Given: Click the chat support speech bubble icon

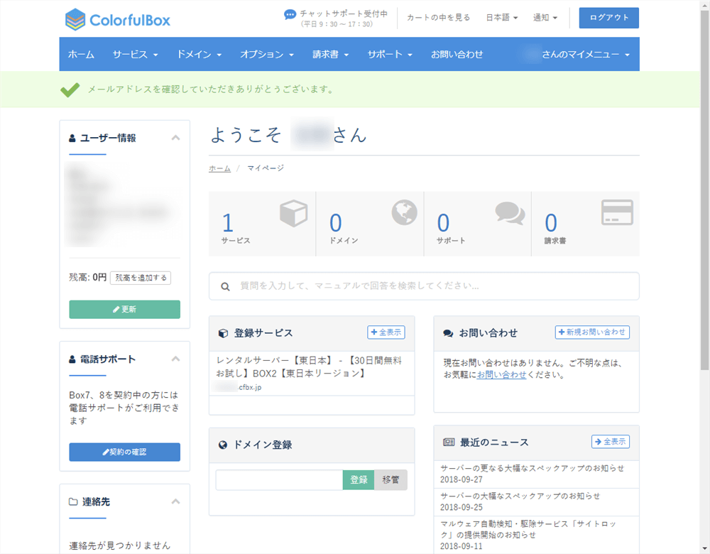Looking at the screenshot, I should pos(290,14).
